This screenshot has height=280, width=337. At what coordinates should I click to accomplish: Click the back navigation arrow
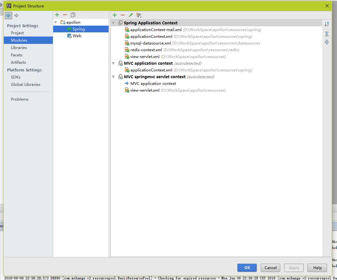point(8,15)
